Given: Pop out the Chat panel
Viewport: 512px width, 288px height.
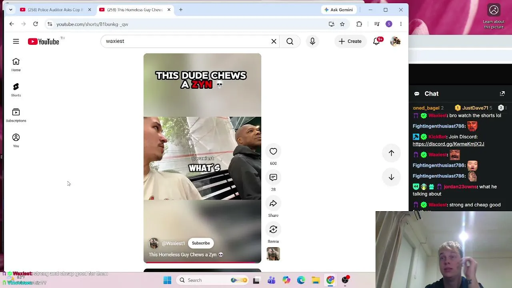Looking at the screenshot, I should (x=502, y=94).
